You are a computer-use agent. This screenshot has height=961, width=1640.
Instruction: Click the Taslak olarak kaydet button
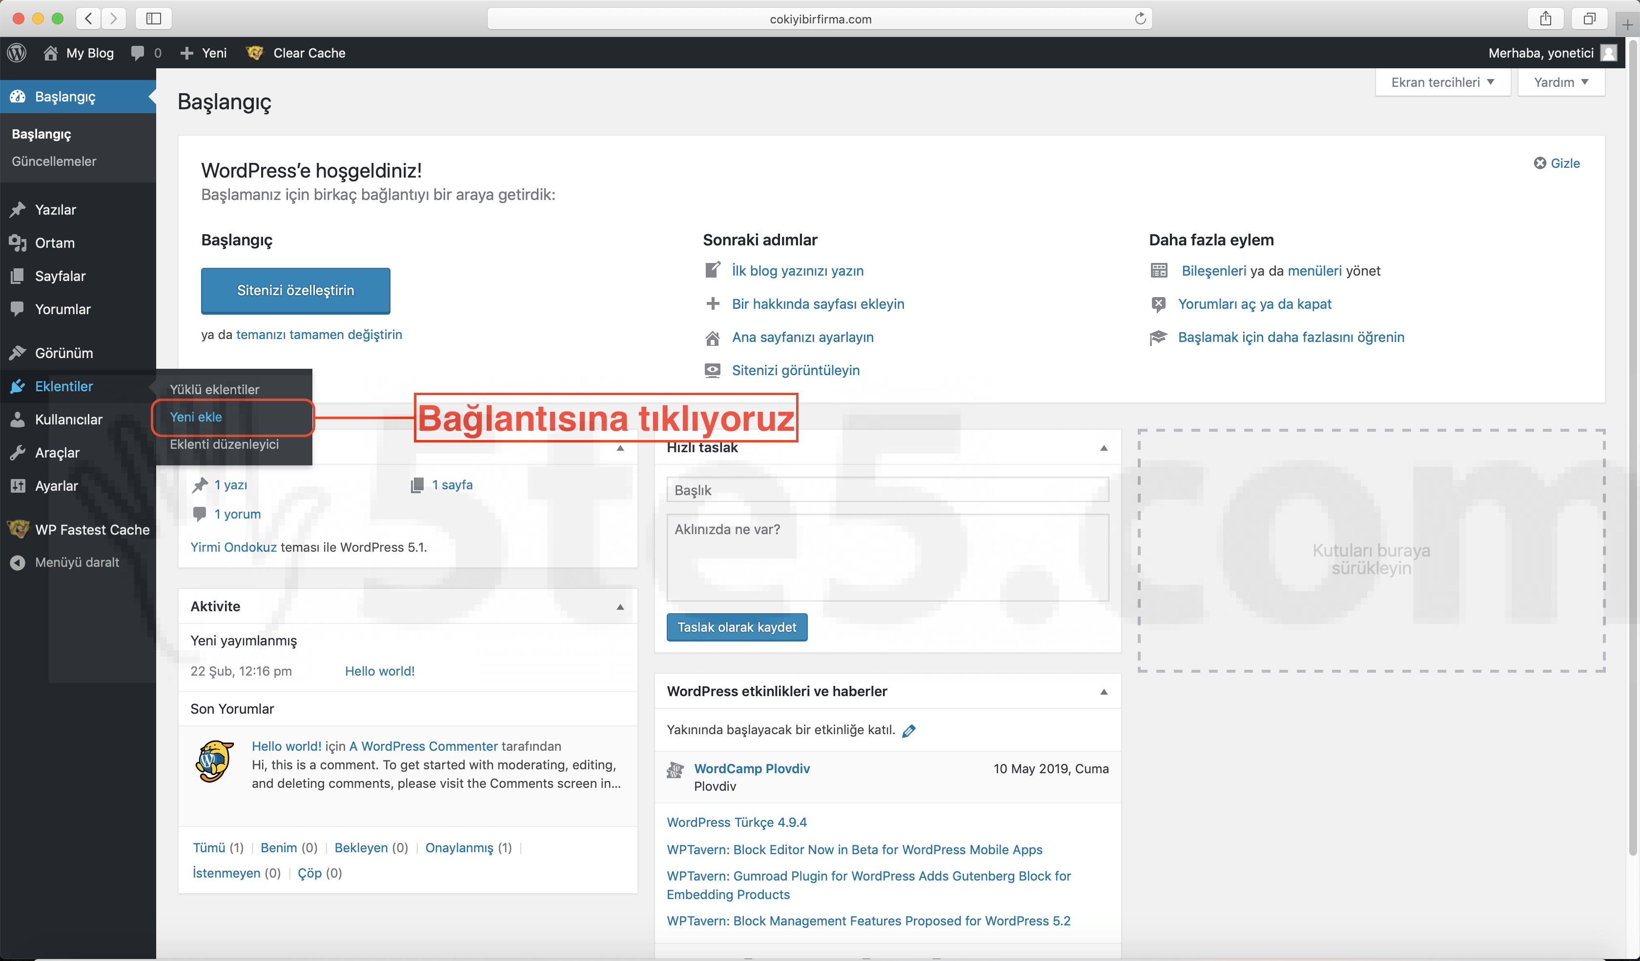[x=737, y=627]
